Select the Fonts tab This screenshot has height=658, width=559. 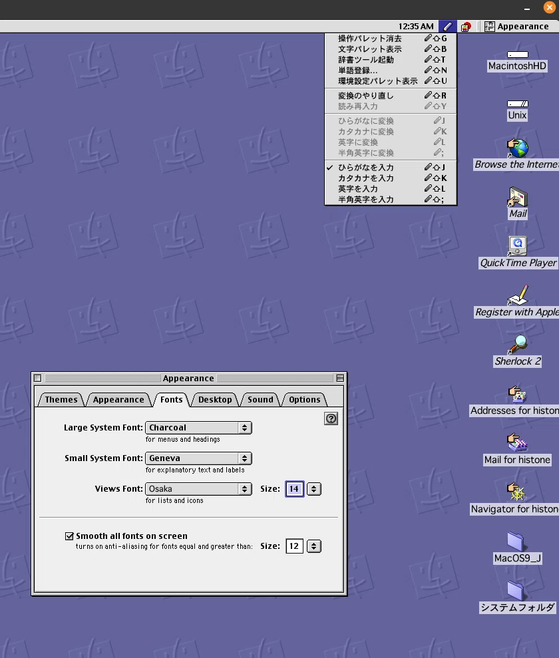pyautogui.click(x=172, y=399)
